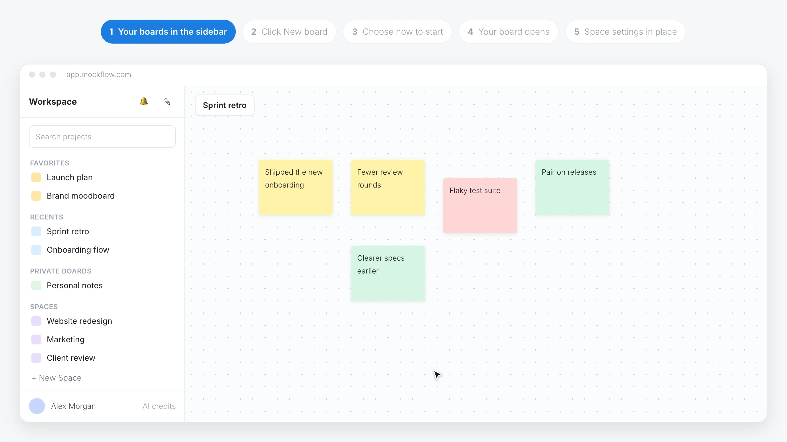Image resolution: width=787 pixels, height=442 pixels.
Task: Click the Launch plan board color icon
Action: click(x=36, y=177)
